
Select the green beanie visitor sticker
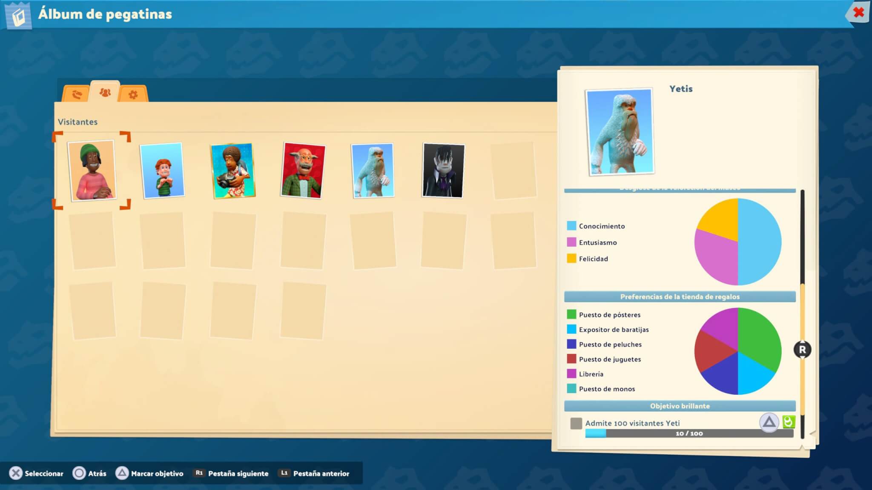coord(92,170)
